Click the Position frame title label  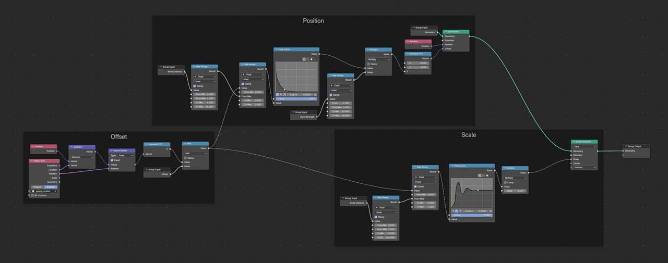[x=313, y=21]
